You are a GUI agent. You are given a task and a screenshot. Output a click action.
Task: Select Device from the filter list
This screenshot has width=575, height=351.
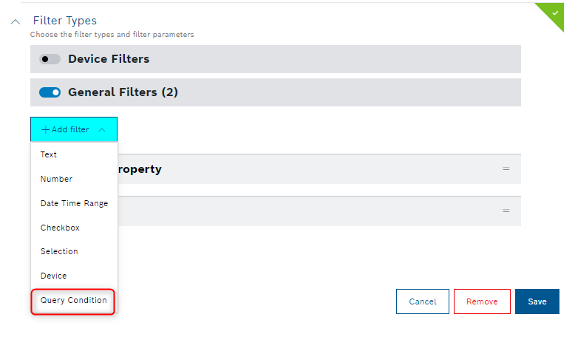pos(53,276)
